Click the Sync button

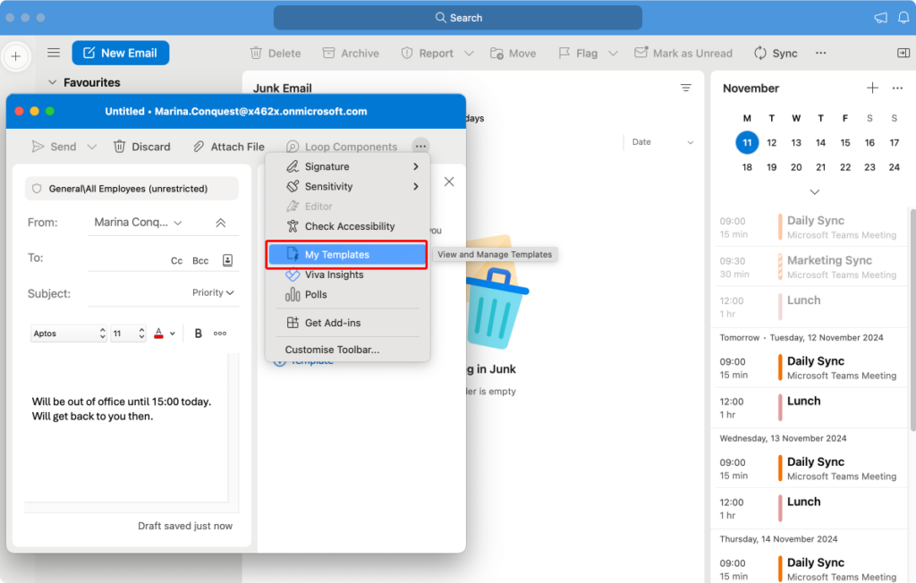[776, 53]
